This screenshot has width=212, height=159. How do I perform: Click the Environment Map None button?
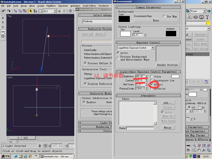[x=156, y=20]
